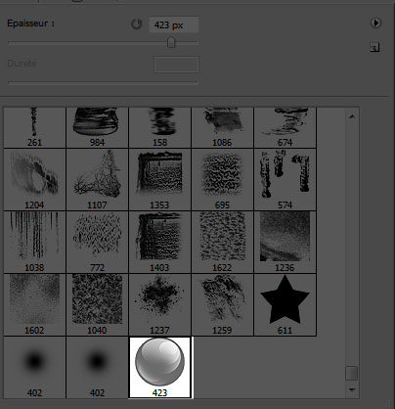Select the 423 glass sphere brush
395x409 pixels.
tap(159, 367)
